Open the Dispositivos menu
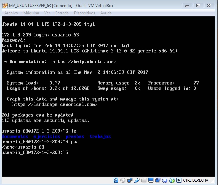Viewport: 218px width, 185px height. click(84, 13)
